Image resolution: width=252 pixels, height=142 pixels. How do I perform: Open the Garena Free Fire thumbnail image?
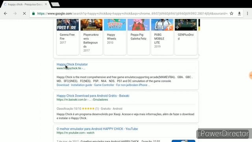[68, 25]
